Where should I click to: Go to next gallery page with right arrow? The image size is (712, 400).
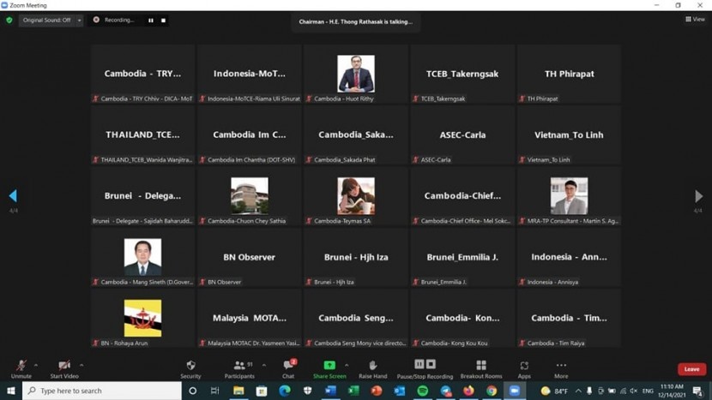coord(698,196)
